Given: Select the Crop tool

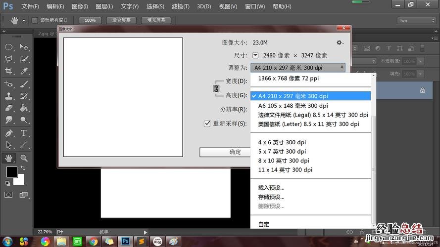Looking at the screenshot, I should (x=9, y=71).
